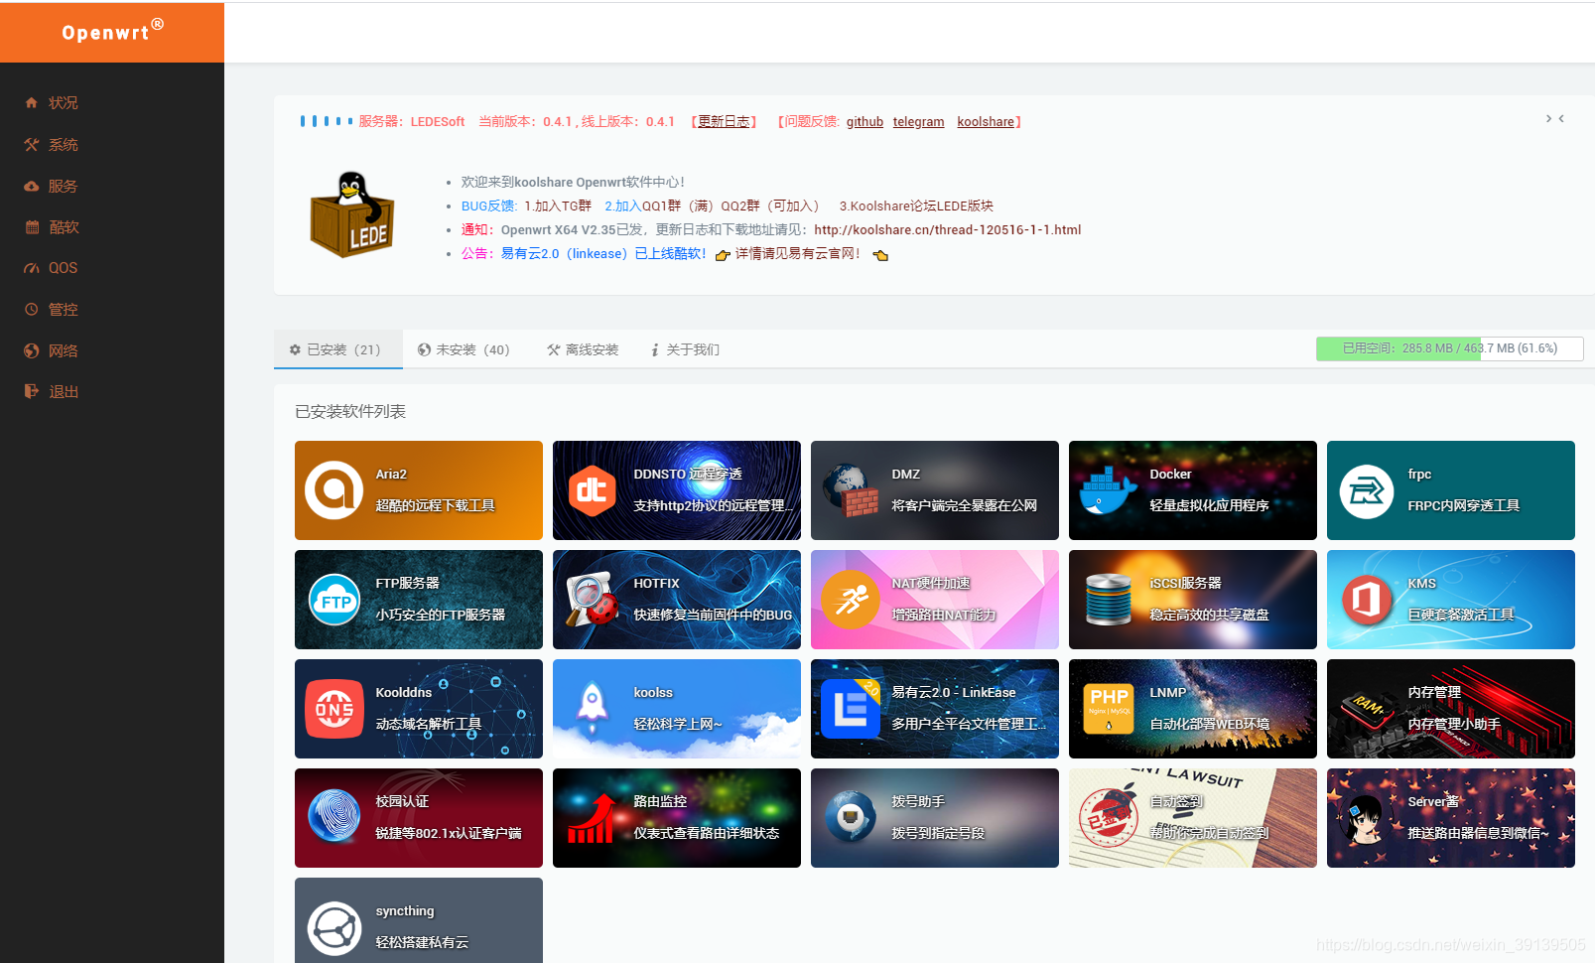Open the telegram feedback link

pyautogui.click(x=918, y=121)
